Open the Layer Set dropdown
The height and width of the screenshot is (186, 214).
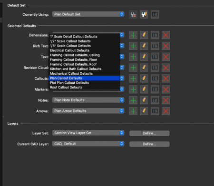coord(88,133)
